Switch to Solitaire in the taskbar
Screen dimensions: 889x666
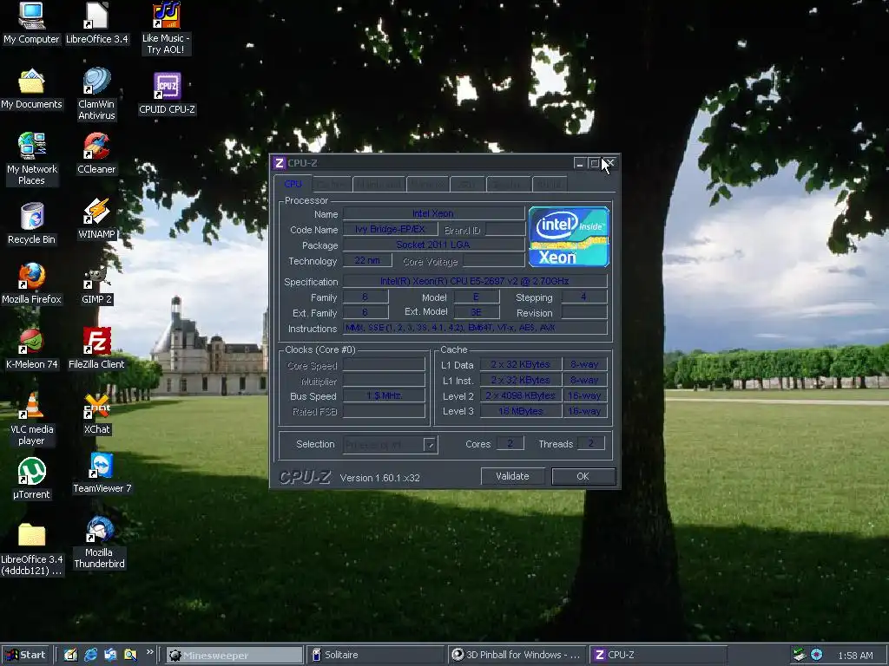point(375,655)
